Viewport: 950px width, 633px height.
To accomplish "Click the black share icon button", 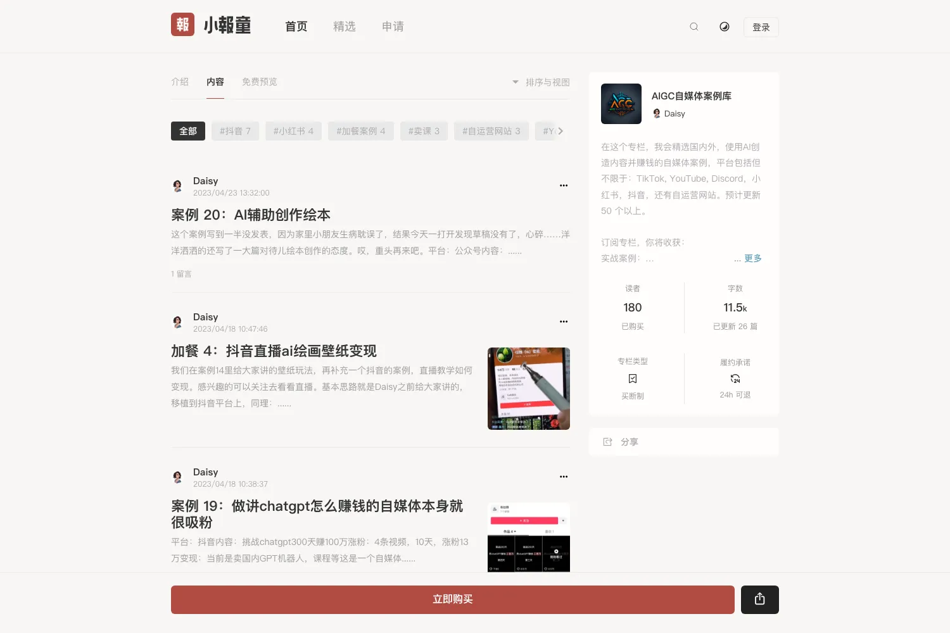I will pos(760,599).
